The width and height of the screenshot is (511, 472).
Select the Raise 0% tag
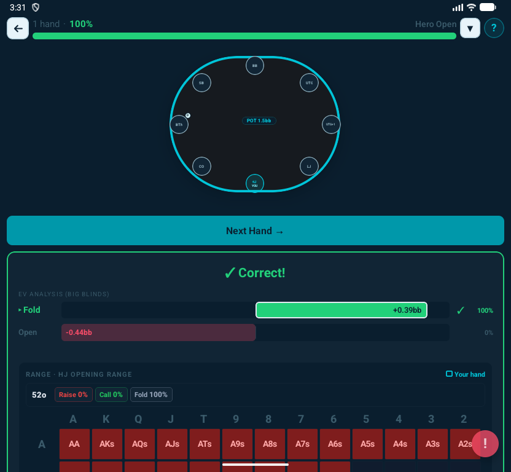[73, 395]
